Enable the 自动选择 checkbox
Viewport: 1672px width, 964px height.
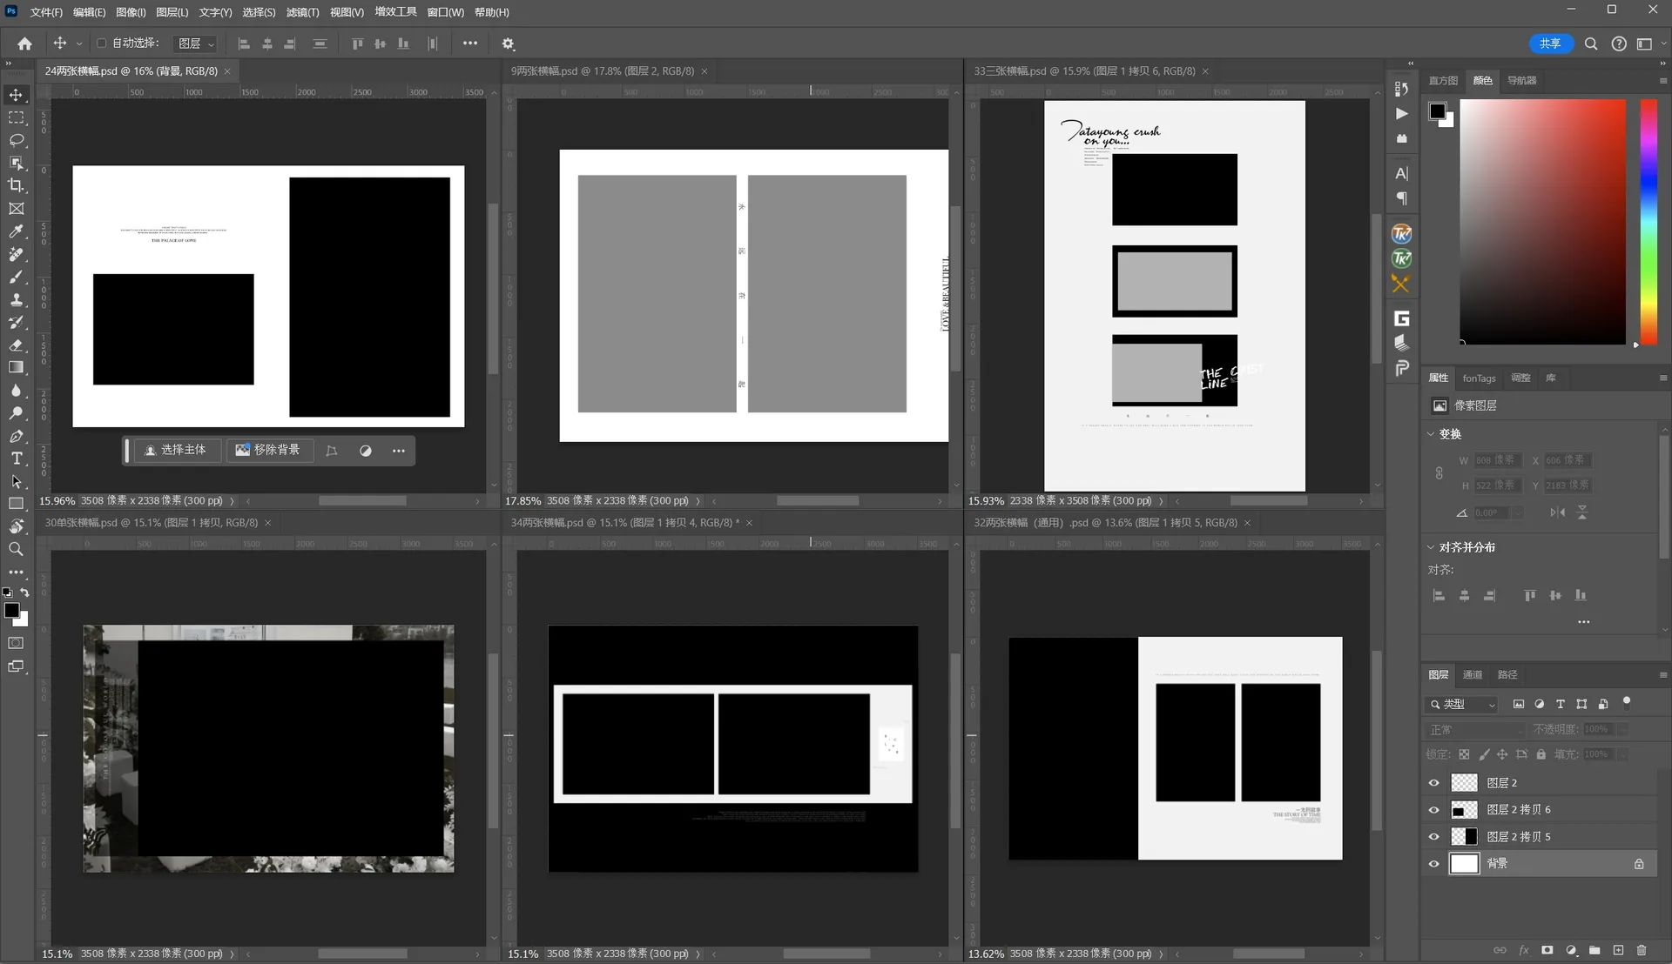pos(101,43)
